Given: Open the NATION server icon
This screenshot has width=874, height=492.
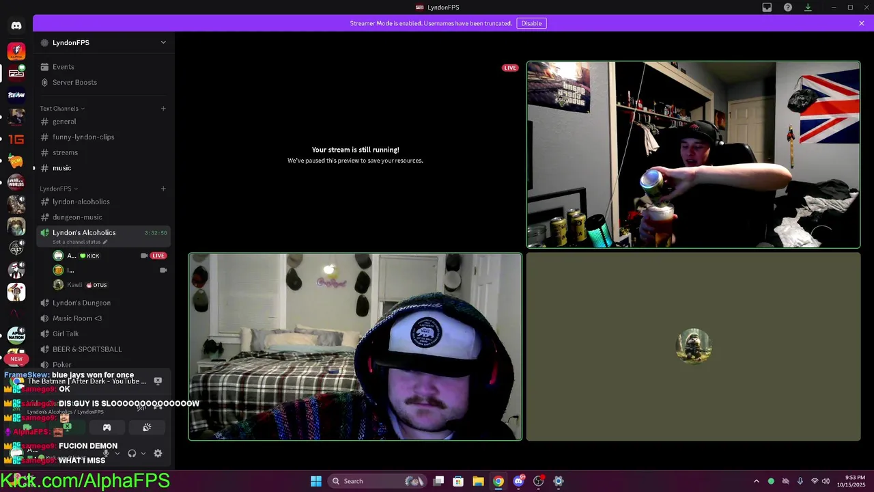Looking at the screenshot, I should [16, 336].
